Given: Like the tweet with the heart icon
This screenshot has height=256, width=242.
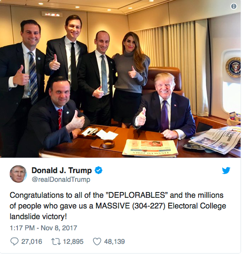Looking at the screenshot, I should point(97,241).
